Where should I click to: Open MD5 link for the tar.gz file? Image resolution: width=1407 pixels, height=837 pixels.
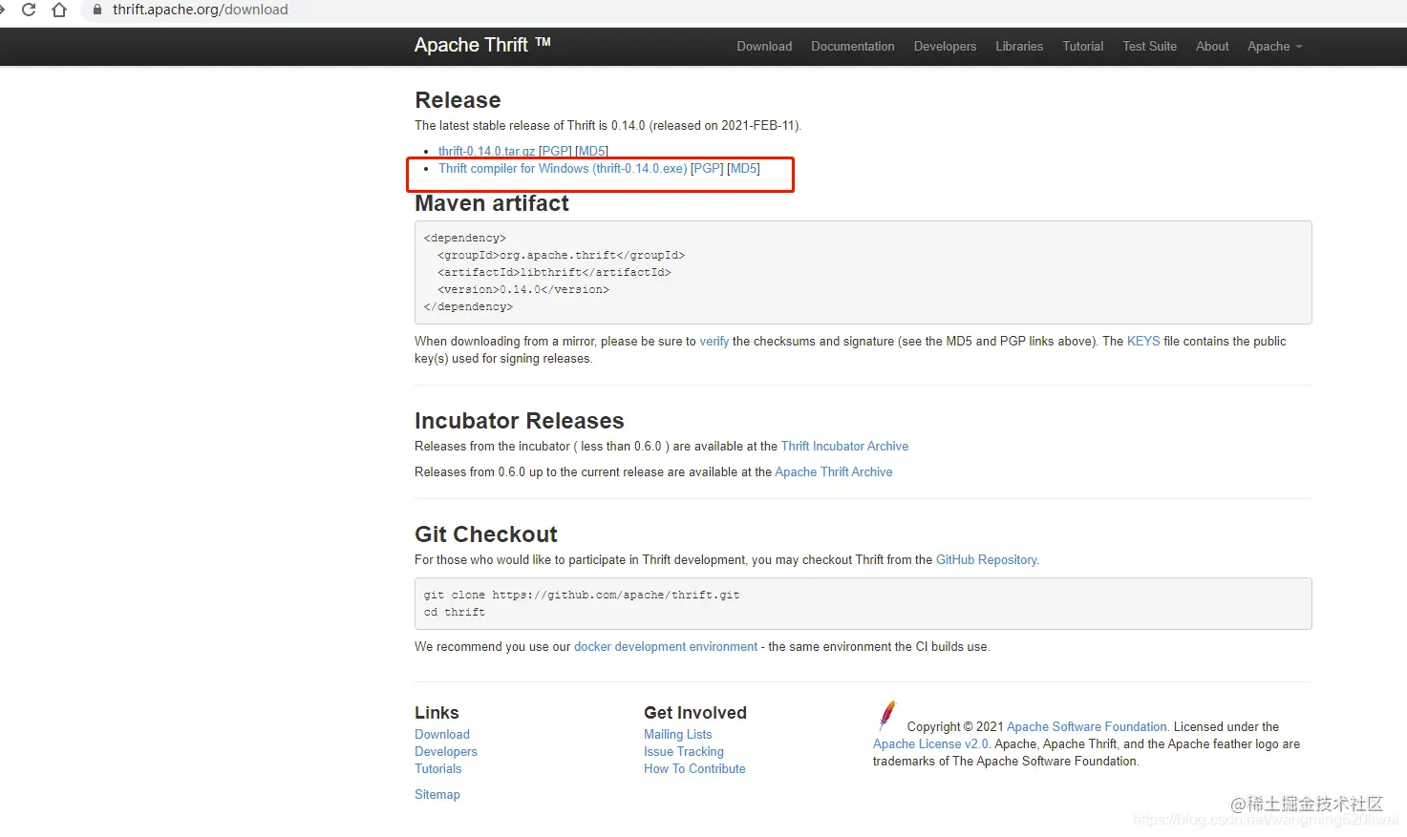(x=591, y=151)
